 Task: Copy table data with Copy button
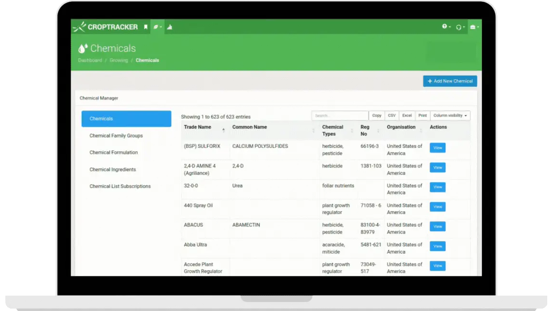coord(377,116)
